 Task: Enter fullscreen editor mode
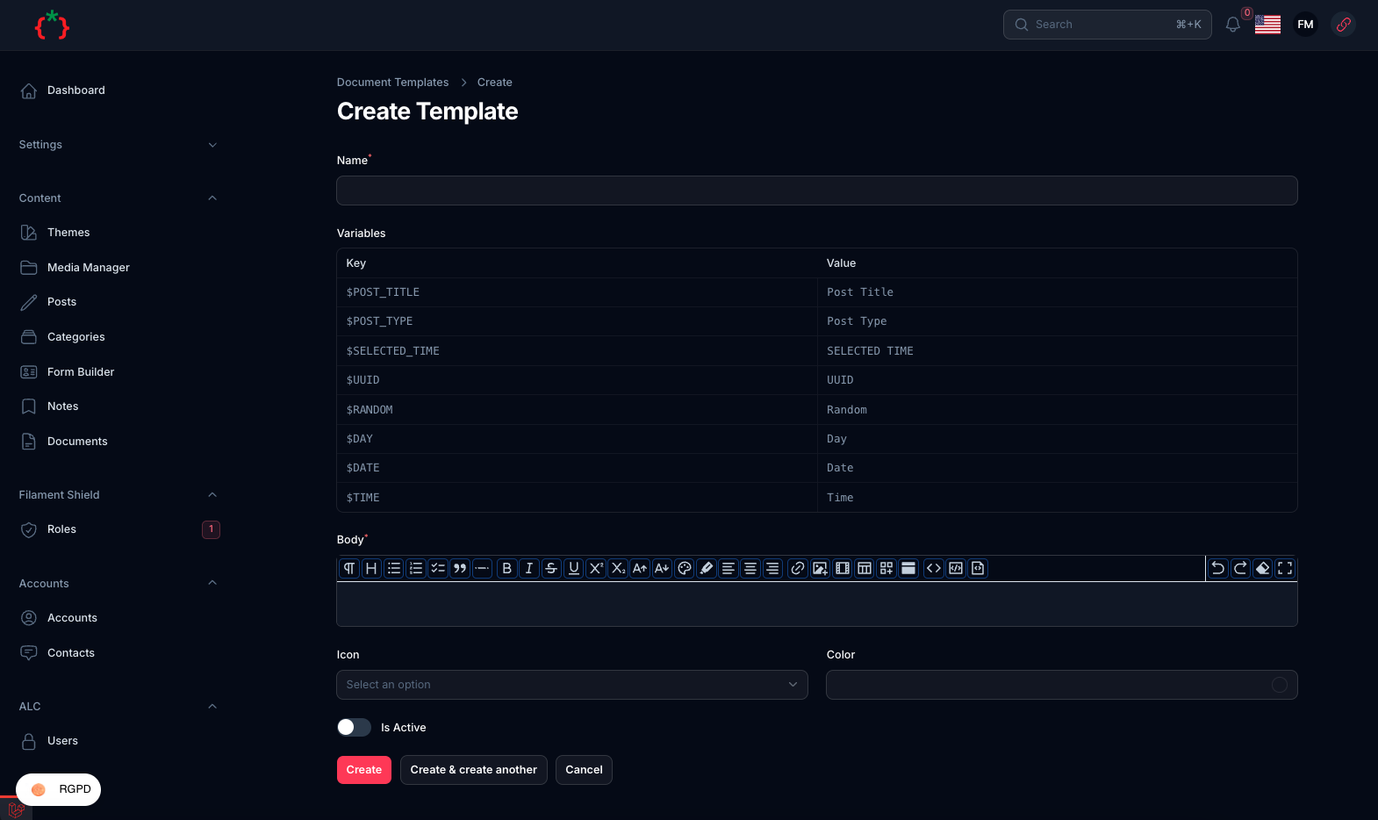1285,568
